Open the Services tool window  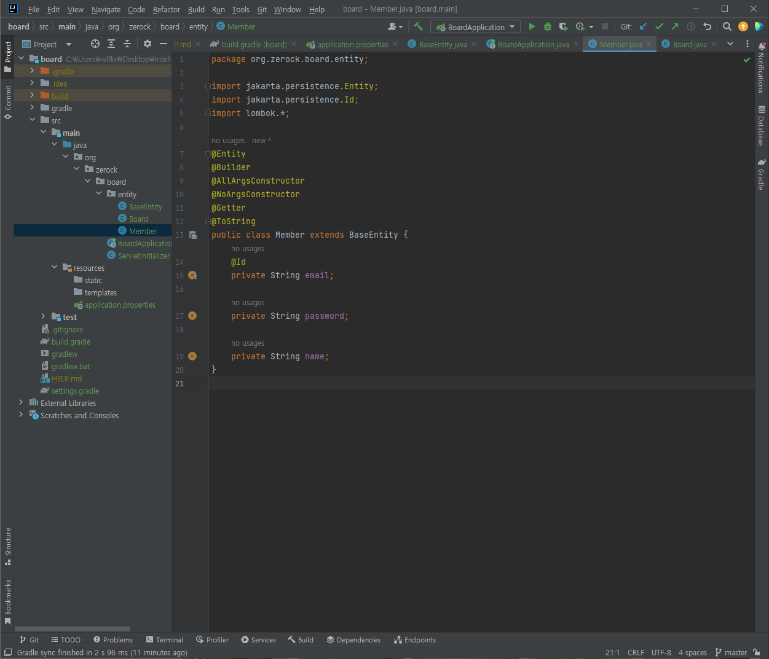(259, 639)
